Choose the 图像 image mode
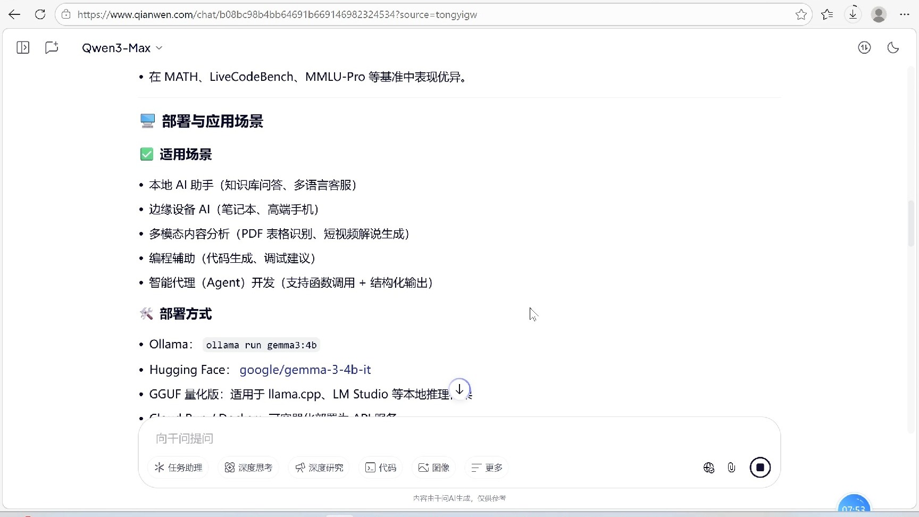Viewport: 919px width, 517px height. coord(434,468)
